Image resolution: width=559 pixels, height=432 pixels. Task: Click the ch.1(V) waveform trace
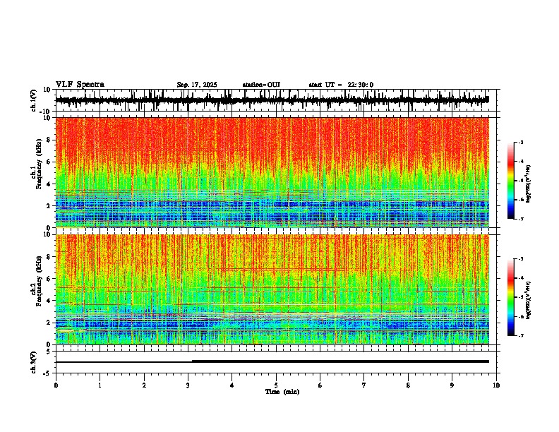coord(272,100)
